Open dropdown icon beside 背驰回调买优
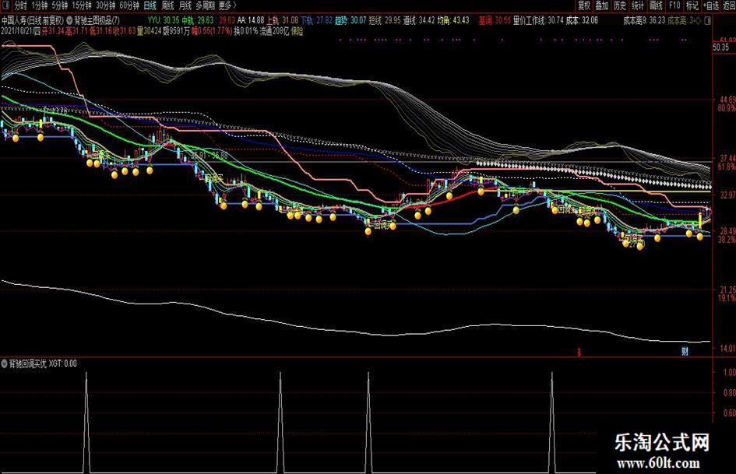 tap(4, 363)
